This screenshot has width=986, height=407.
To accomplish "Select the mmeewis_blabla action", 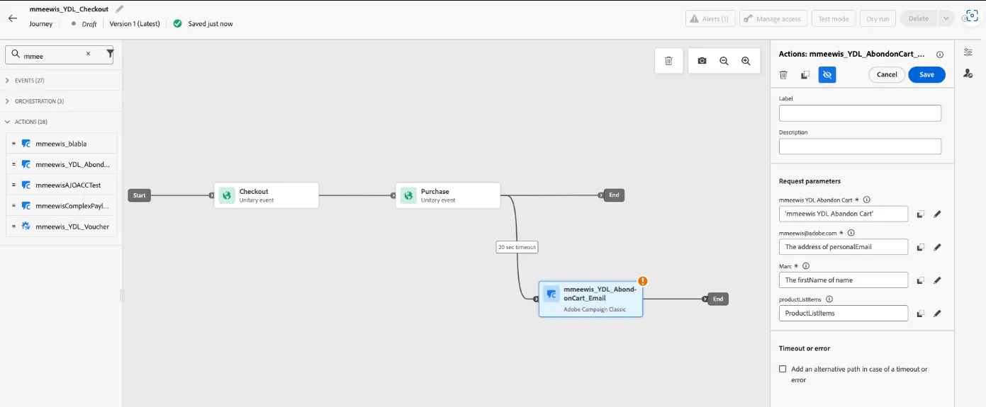I will click(62, 143).
